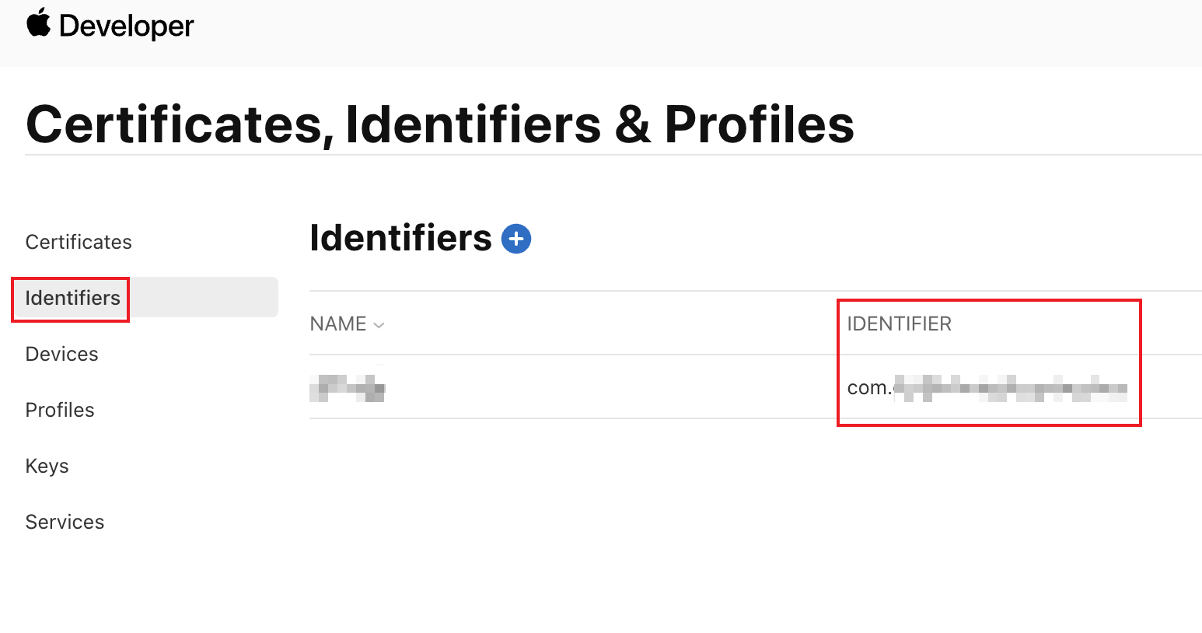Screen dimensions: 1202x633
Task: Open the blurred app name entry
Action: [x=348, y=387]
